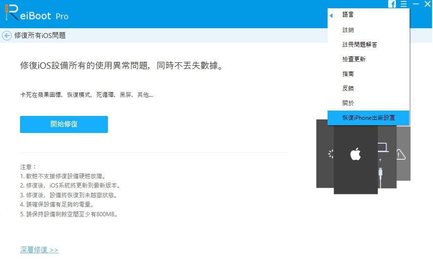Viewport: 433px width, 264px height.
Task: Click the heading 修復iOS設備所有的使用異常問題
Action: click(122, 66)
